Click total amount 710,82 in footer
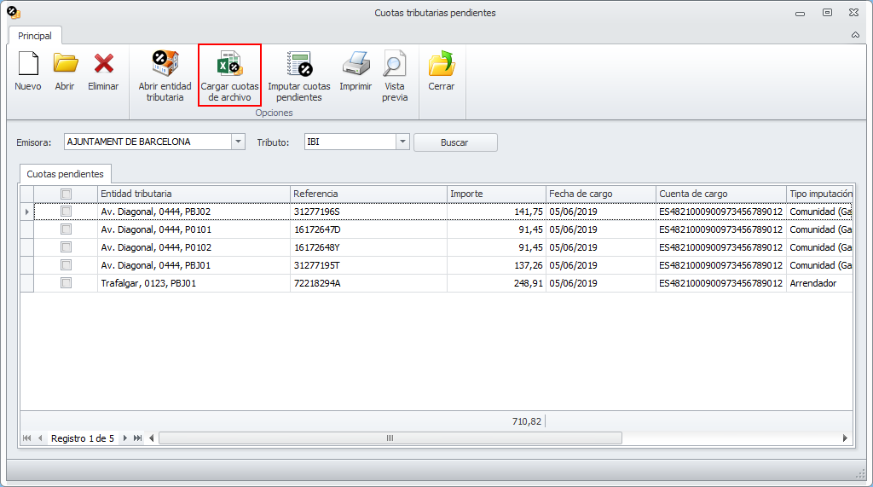The image size is (873, 487). 527,422
